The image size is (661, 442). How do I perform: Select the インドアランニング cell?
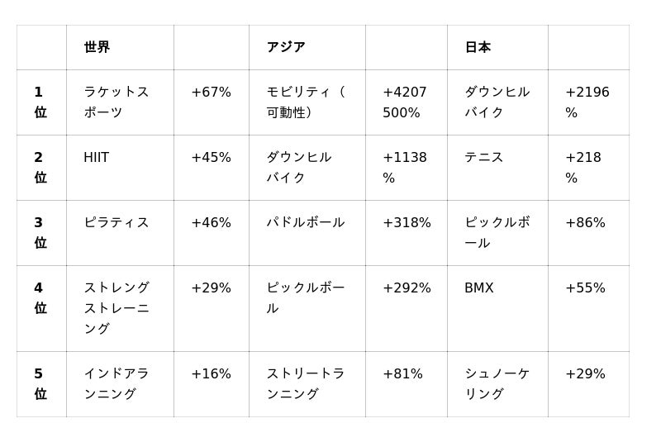[117, 384]
